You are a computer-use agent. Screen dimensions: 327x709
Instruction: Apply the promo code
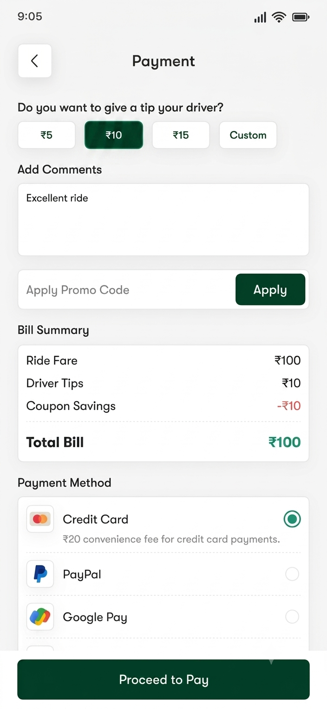tap(270, 289)
